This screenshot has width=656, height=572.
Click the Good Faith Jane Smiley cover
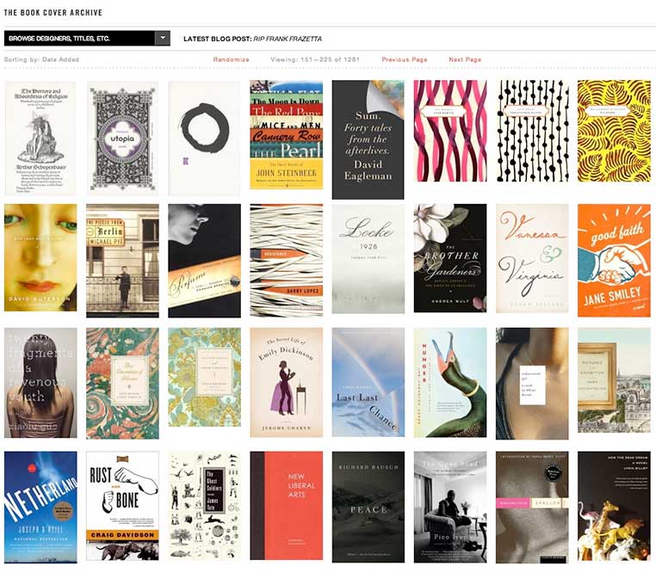614,260
